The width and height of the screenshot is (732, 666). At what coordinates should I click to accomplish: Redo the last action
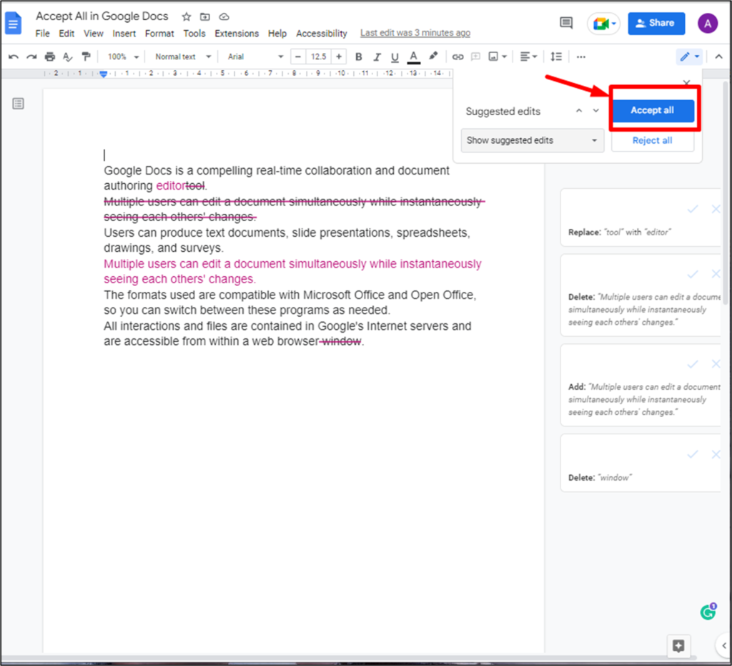31,57
